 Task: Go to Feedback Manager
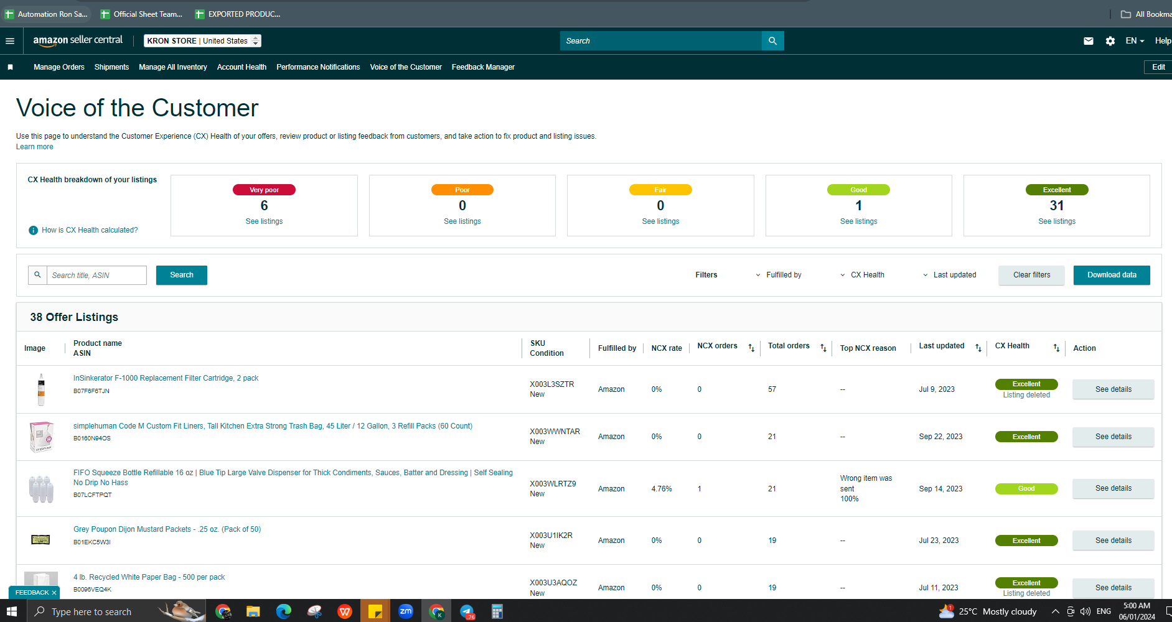[x=483, y=67]
